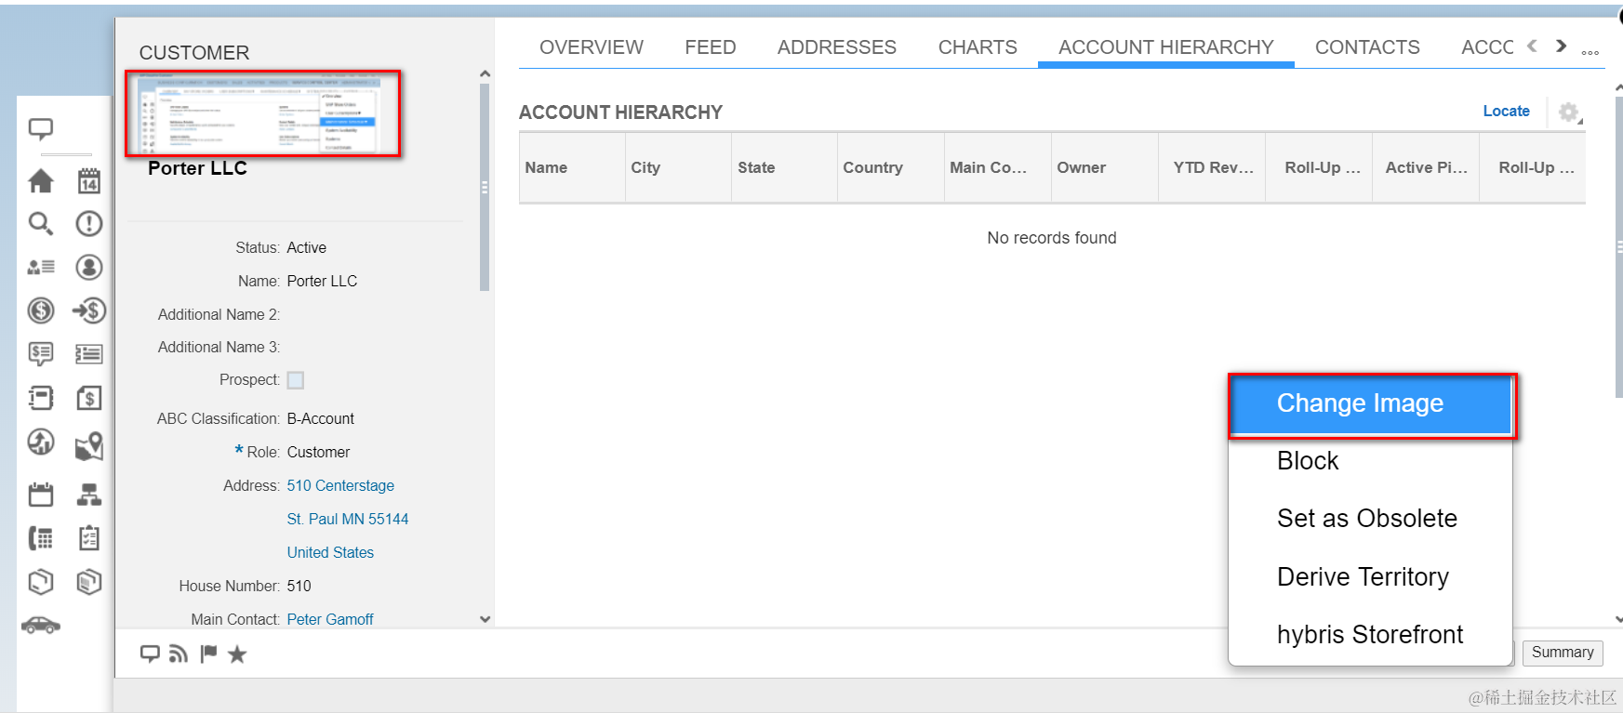The image size is (1623, 713).
Task: Mark as favorite with star icon
Action: pyautogui.click(x=237, y=654)
